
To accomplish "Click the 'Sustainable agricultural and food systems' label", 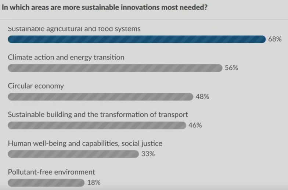I will (74, 29).
